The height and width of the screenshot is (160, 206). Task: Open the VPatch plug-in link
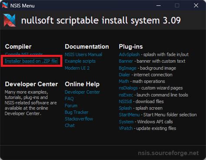(126, 128)
